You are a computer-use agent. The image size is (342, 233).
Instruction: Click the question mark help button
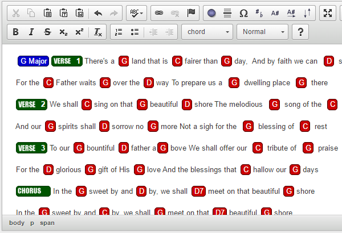coord(300,32)
